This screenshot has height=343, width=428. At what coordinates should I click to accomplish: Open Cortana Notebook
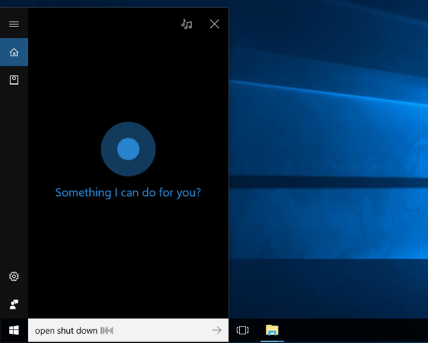pyautogui.click(x=14, y=80)
